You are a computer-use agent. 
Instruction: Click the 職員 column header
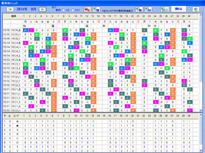point(14,16)
